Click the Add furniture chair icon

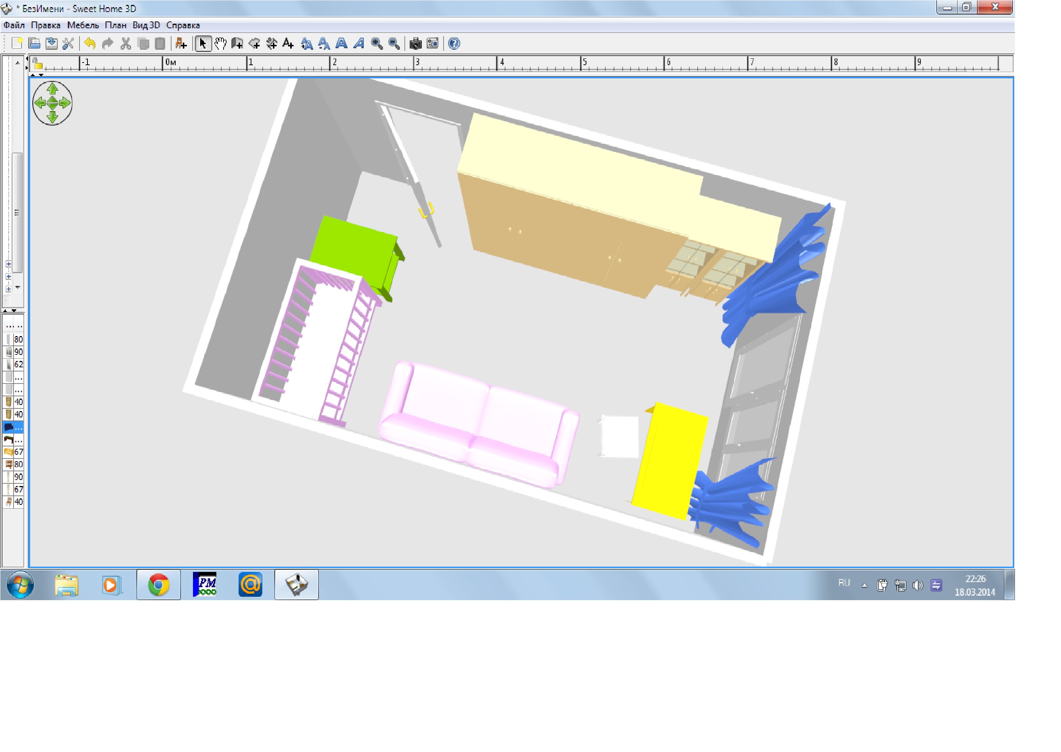[x=181, y=44]
